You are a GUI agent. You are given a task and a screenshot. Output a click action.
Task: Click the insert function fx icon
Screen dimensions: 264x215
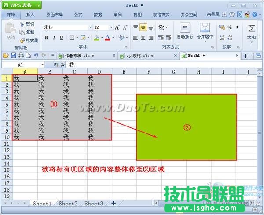click(x=62, y=65)
